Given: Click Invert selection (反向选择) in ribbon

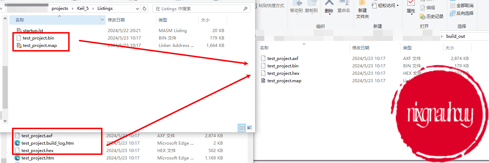Looking at the screenshot, I should click(462, 13).
